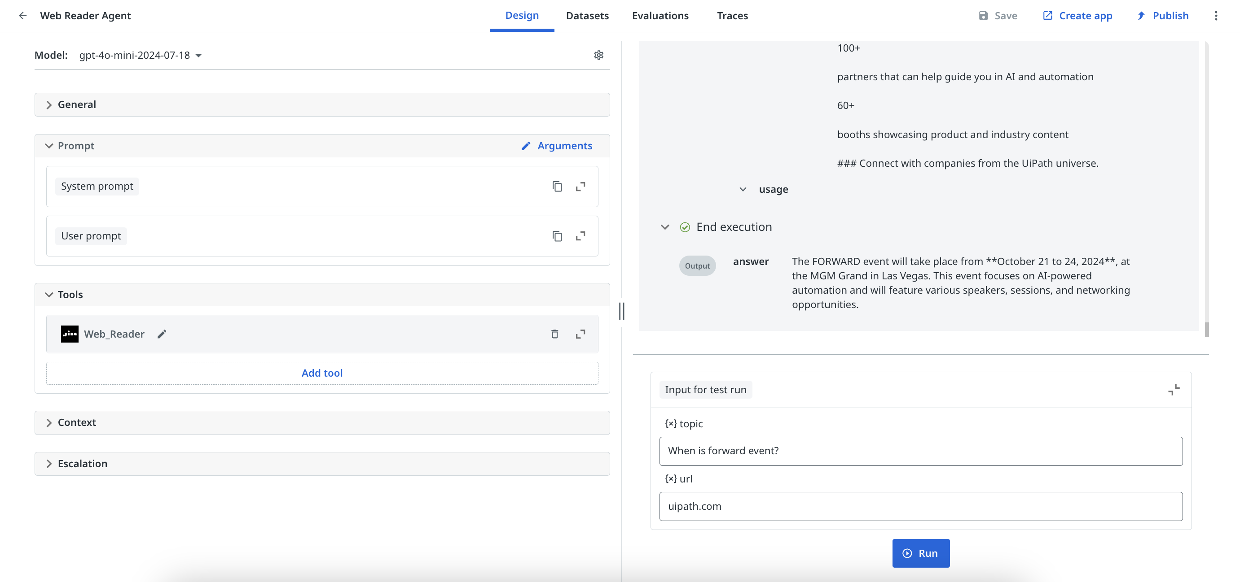Click Add tool
The image size is (1240, 582).
point(322,373)
